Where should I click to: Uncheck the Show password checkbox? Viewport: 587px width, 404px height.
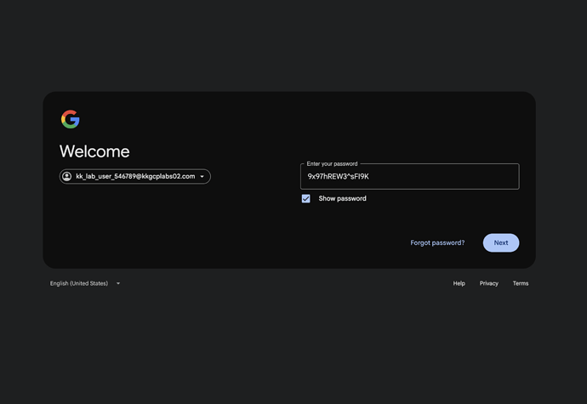click(306, 198)
